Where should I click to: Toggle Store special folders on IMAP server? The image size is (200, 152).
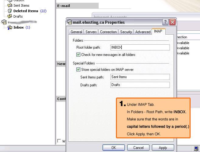(78, 70)
